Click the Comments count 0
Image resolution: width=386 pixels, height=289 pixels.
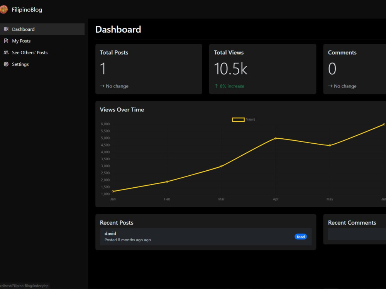(332, 69)
